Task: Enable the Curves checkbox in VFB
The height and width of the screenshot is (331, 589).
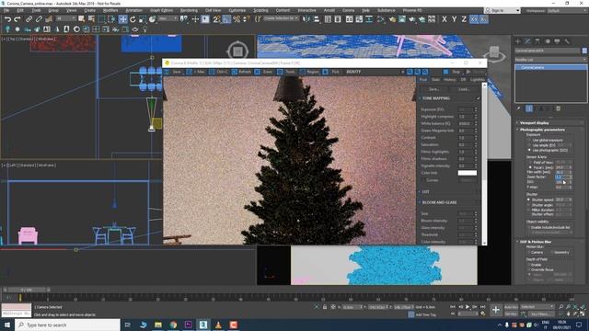Action: point(423,180)
